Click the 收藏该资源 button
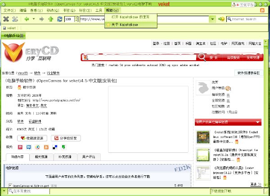270x196 pixels. [32, 138]
